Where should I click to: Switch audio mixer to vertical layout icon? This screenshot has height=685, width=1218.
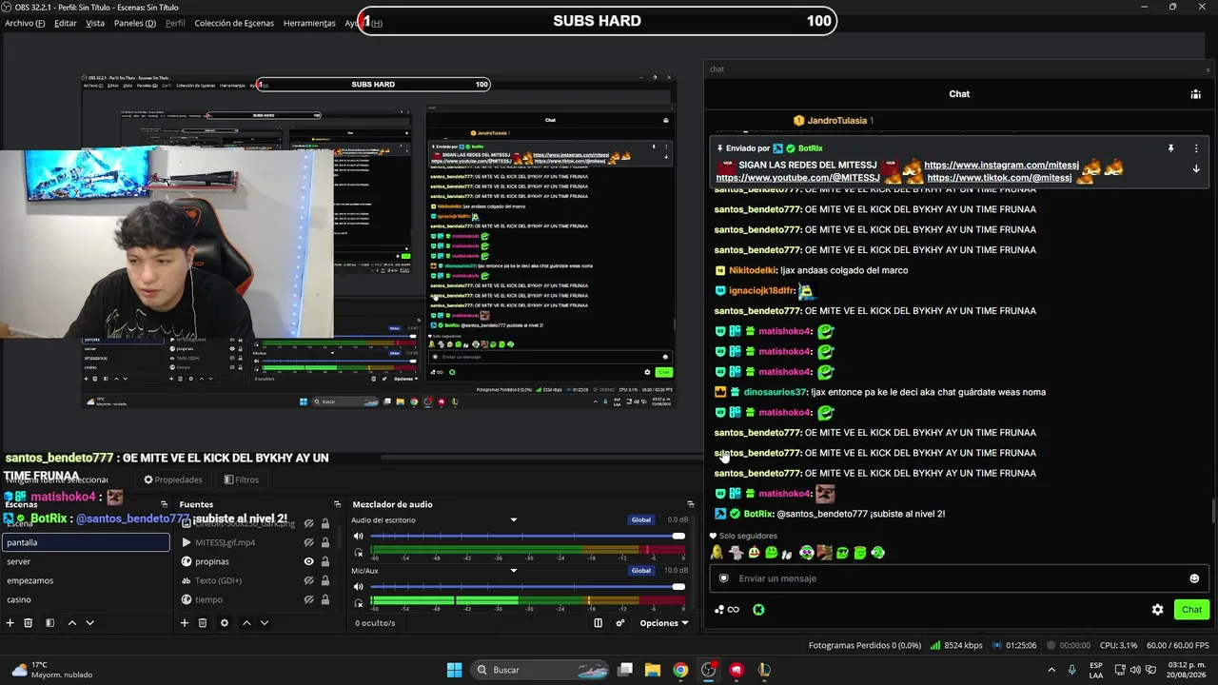(x=598, y=623)
